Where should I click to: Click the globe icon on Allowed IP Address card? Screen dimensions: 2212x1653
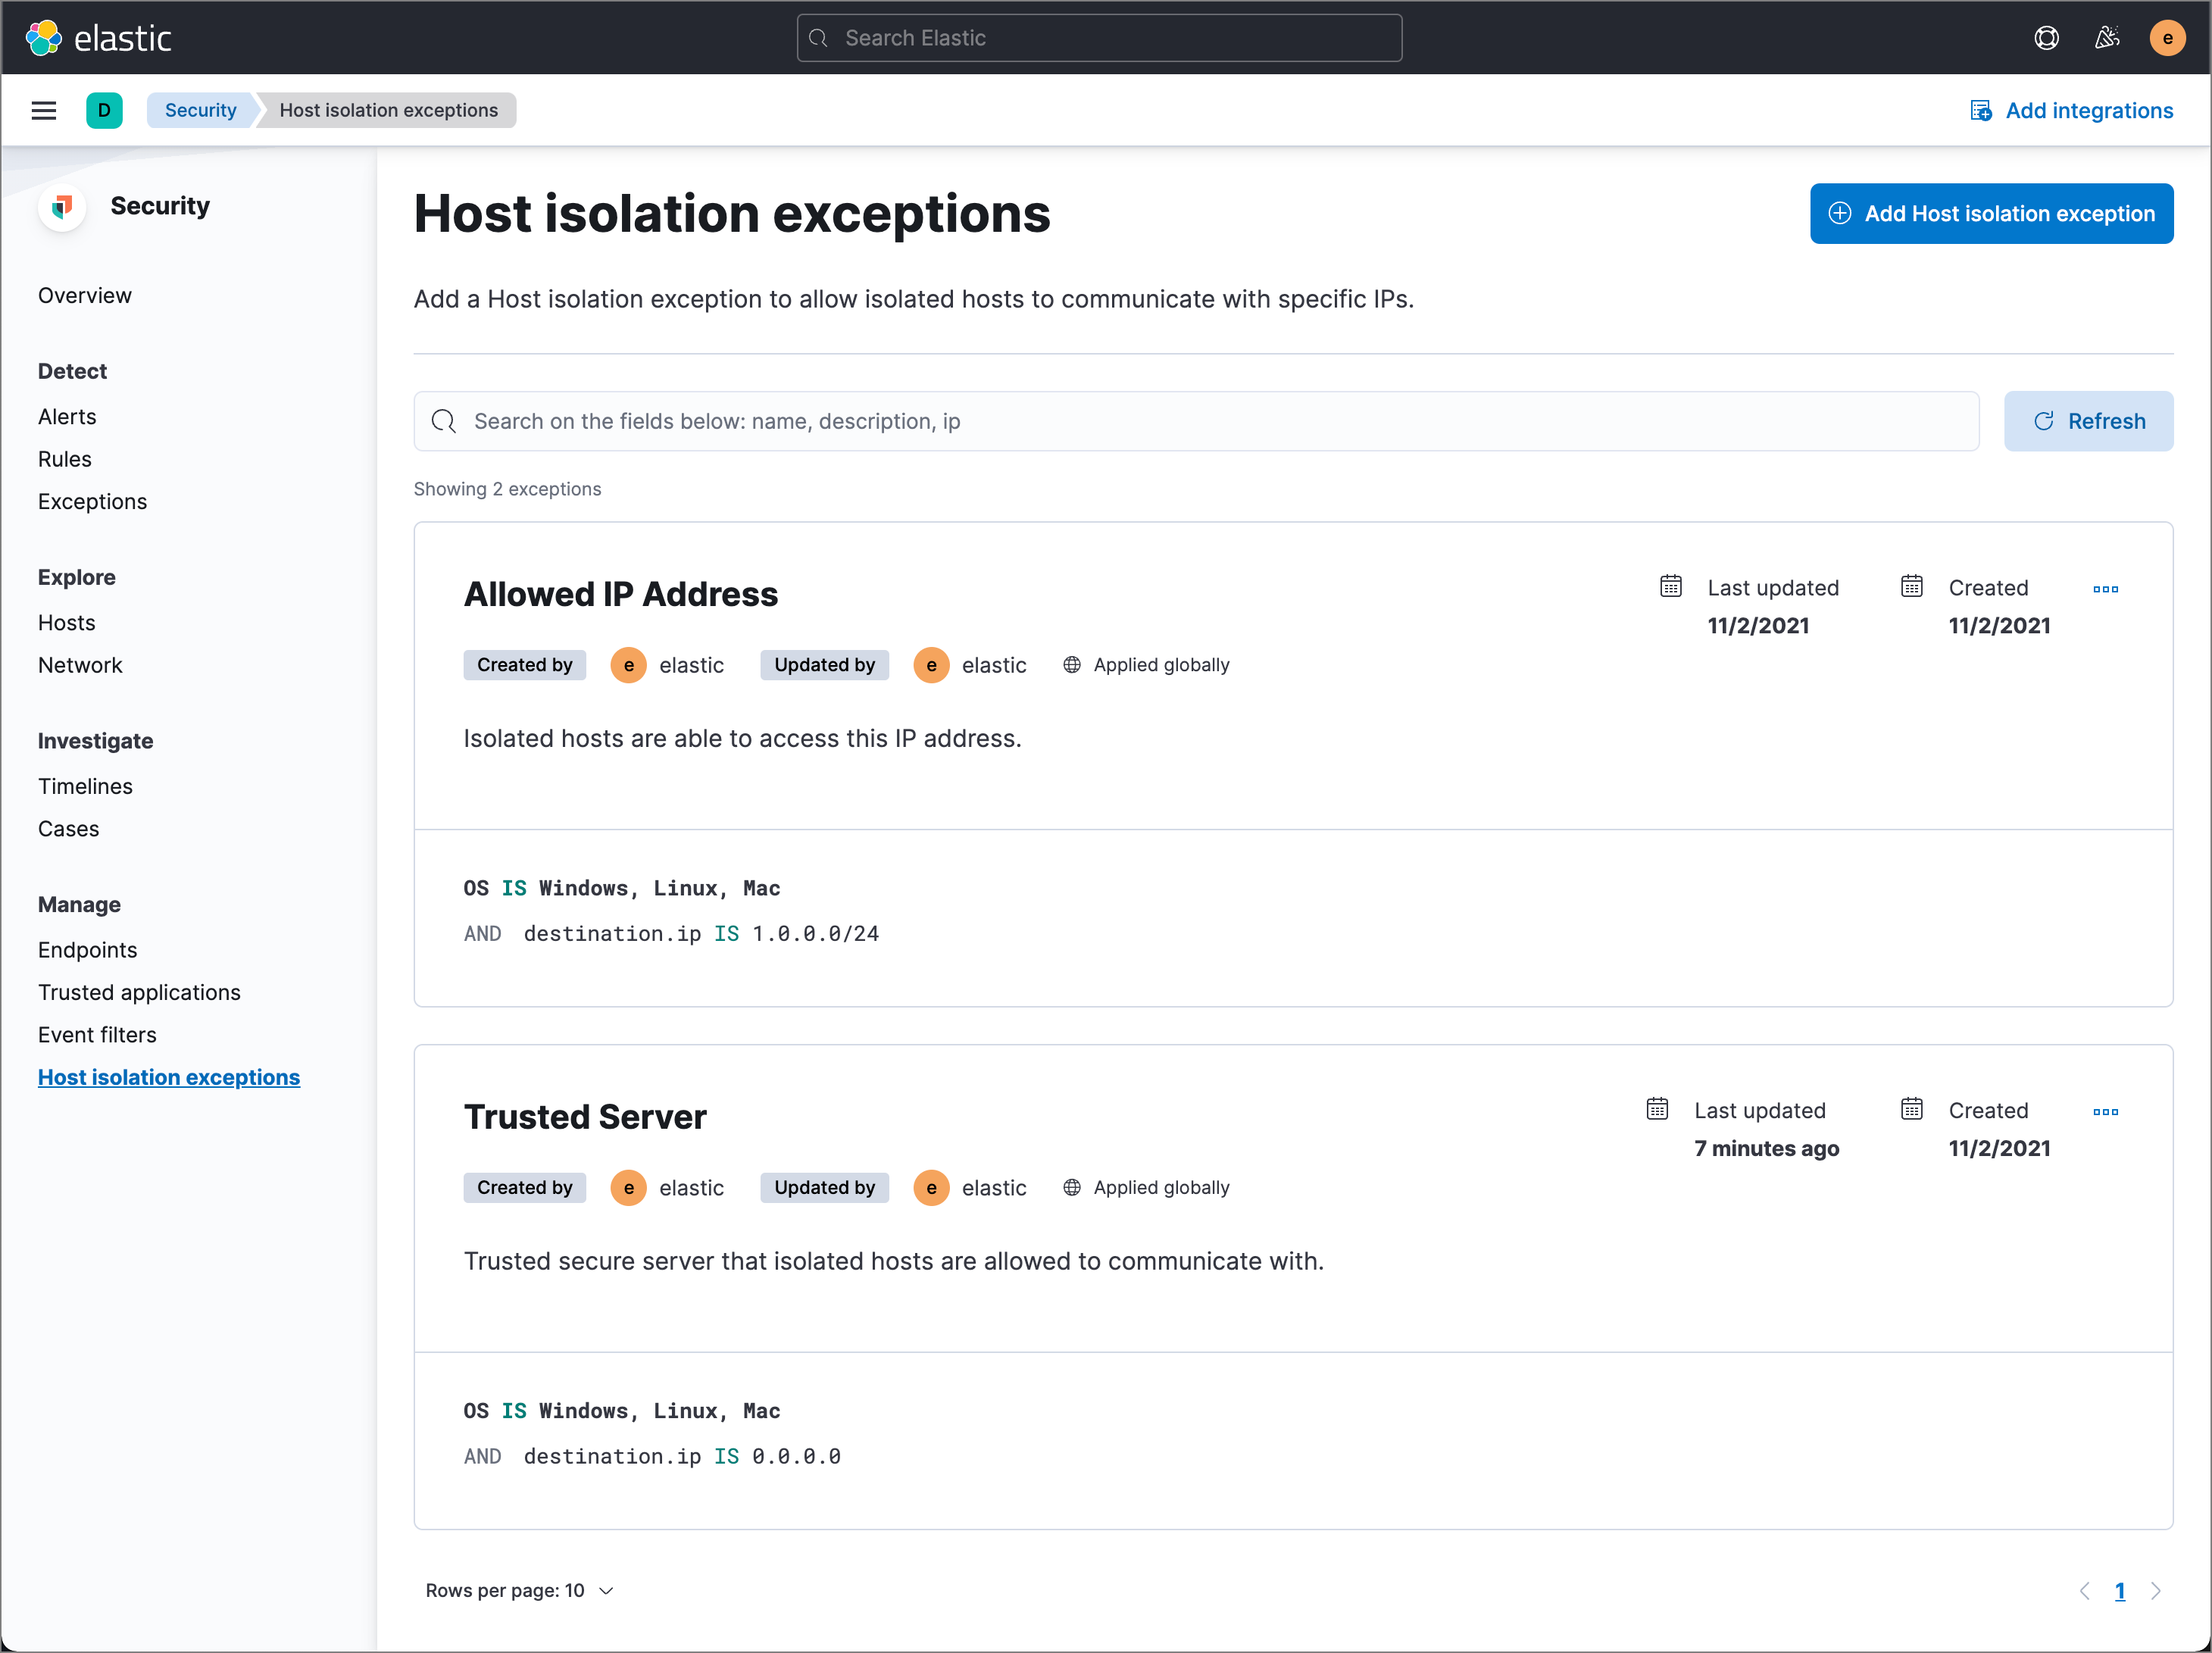pyautogui.click(x=1072, y=665)
